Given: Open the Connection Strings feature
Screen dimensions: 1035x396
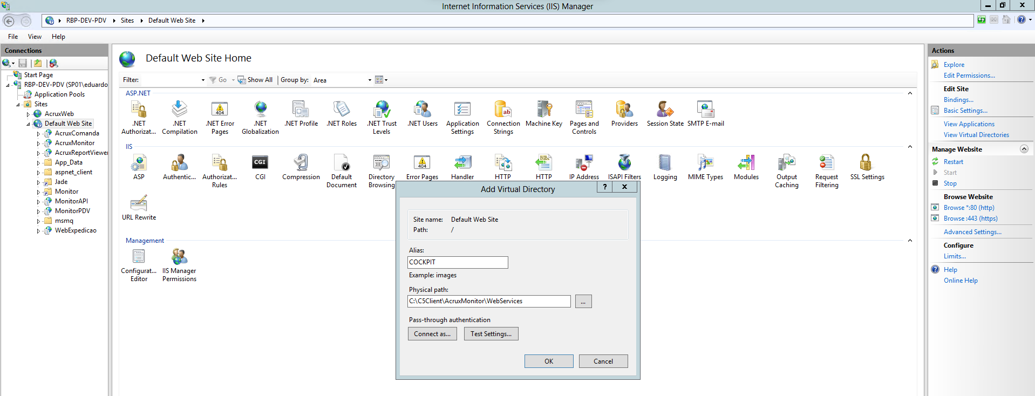Looking at the screenshot, I should (x=503, y=117).
